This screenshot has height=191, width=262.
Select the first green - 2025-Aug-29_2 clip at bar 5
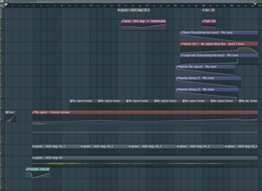56,150
